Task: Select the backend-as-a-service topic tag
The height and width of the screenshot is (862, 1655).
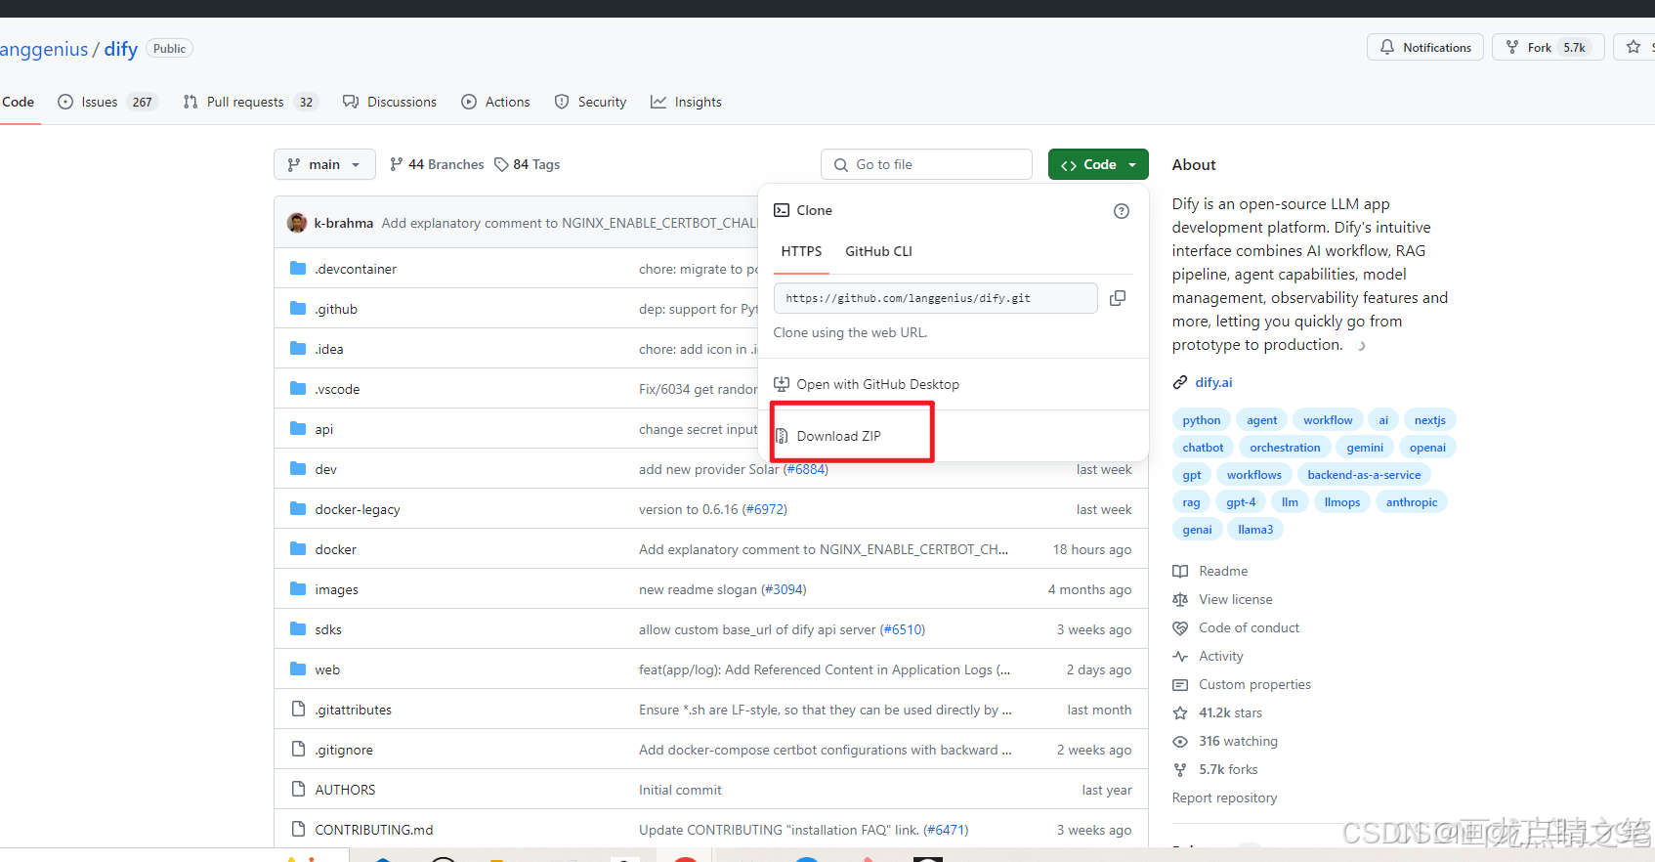Action: 1364,475
